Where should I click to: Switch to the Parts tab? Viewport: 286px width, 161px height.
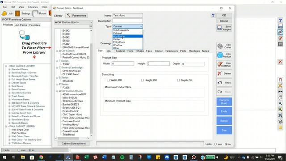pyautogui.click(x=183, y=51)
